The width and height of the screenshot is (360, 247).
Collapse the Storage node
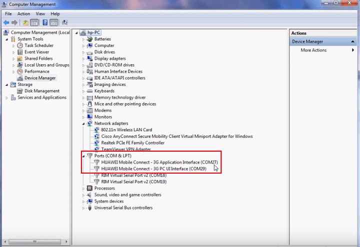click(x=7, y=85)
